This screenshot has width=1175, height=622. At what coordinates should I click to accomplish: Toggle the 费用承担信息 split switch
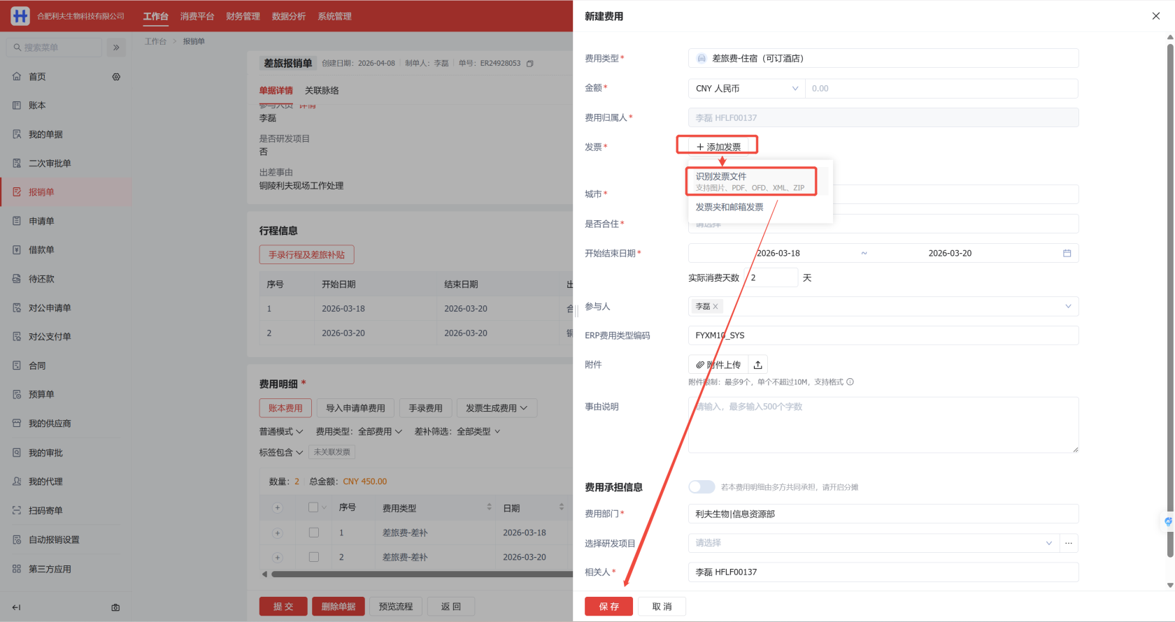click(x=702, y=487)
